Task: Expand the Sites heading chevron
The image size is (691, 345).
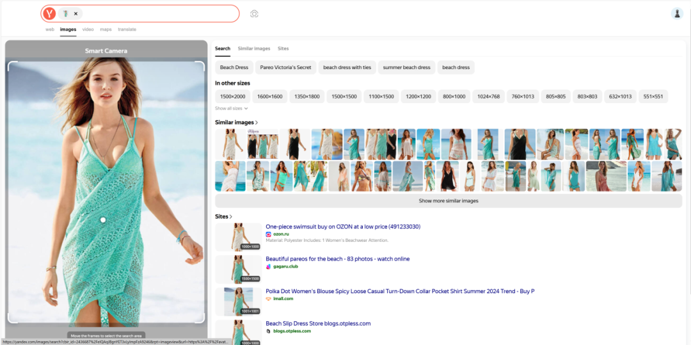Action: [230, 216]
